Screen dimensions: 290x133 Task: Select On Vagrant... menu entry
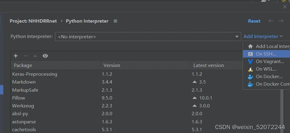(x=266, y=61)
